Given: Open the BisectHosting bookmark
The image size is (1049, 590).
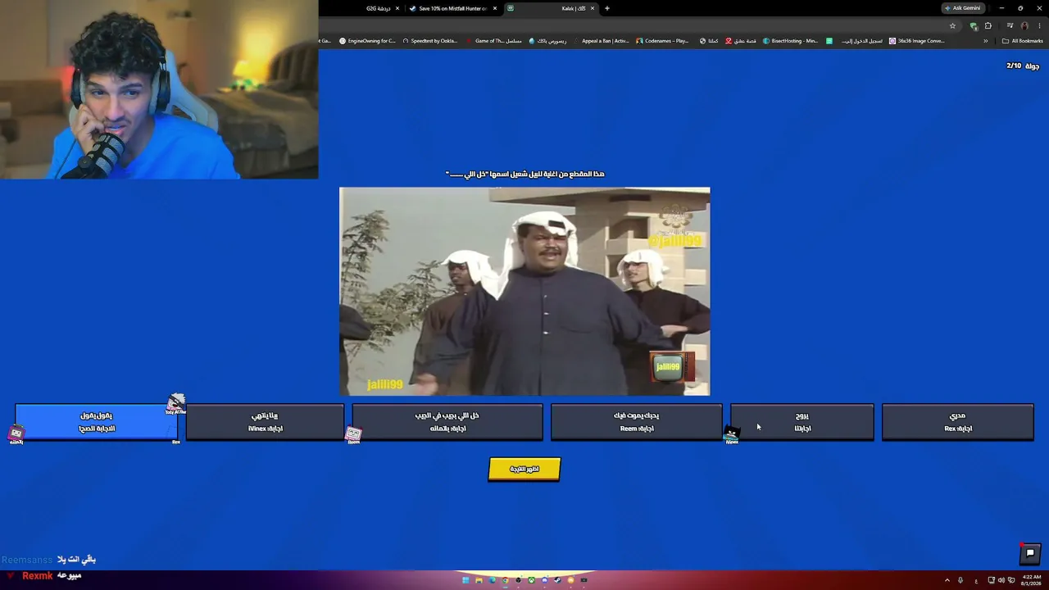Looking at the screenshot, I should (x=791, y=41).
